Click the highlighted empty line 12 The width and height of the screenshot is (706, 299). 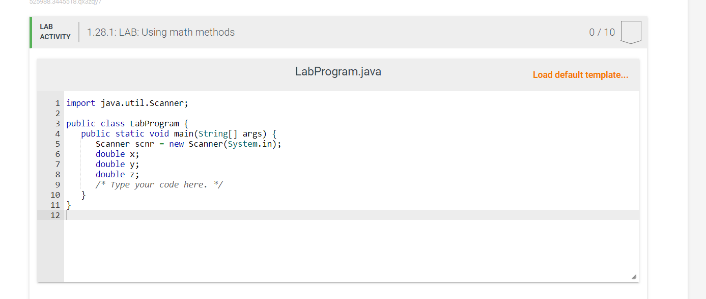pyautogui.click(x=352, y=215)
